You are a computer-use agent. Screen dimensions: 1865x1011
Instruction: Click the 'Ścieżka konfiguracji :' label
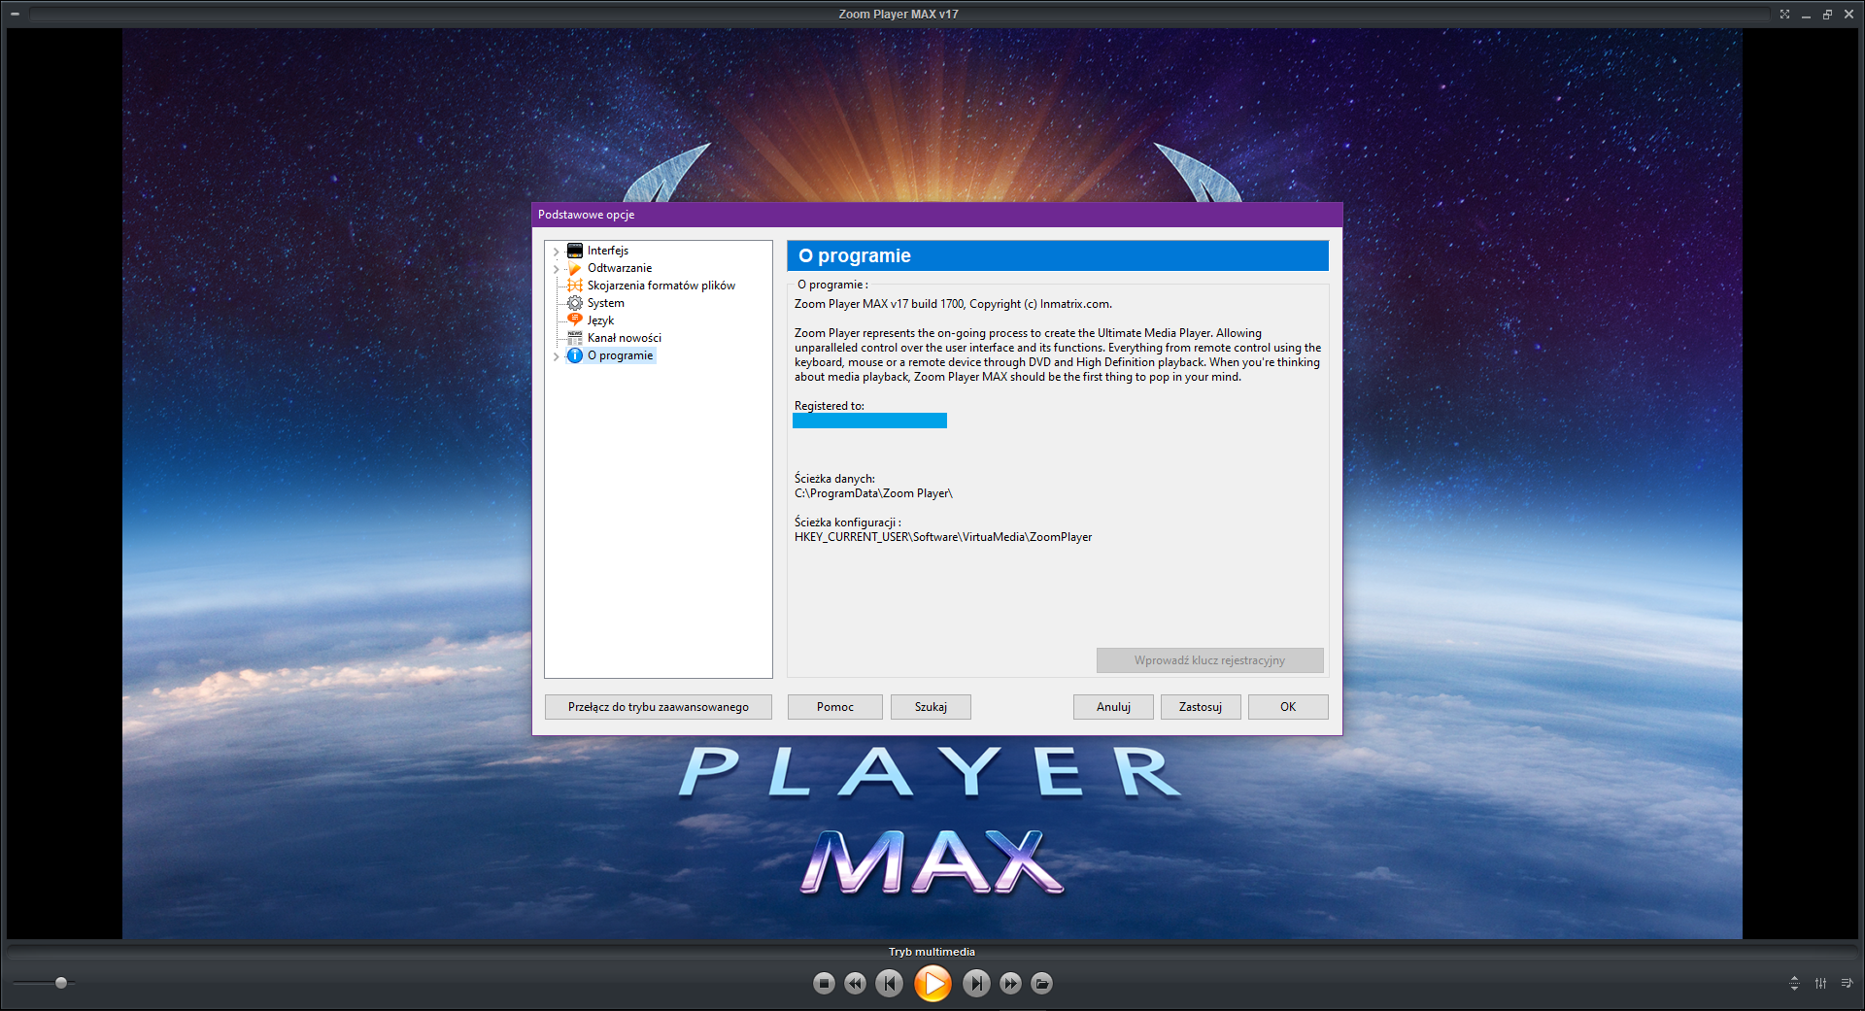(848, 522)
